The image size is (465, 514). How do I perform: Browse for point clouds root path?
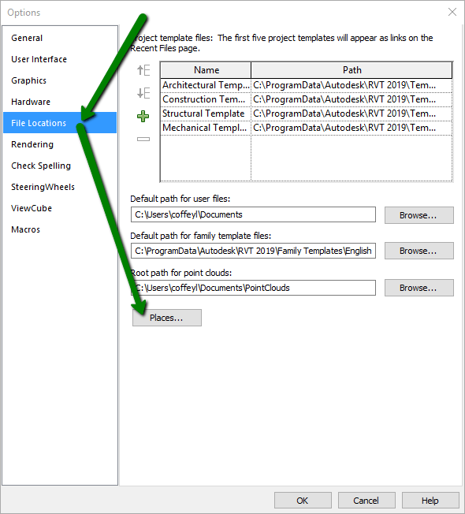point(419,288)
